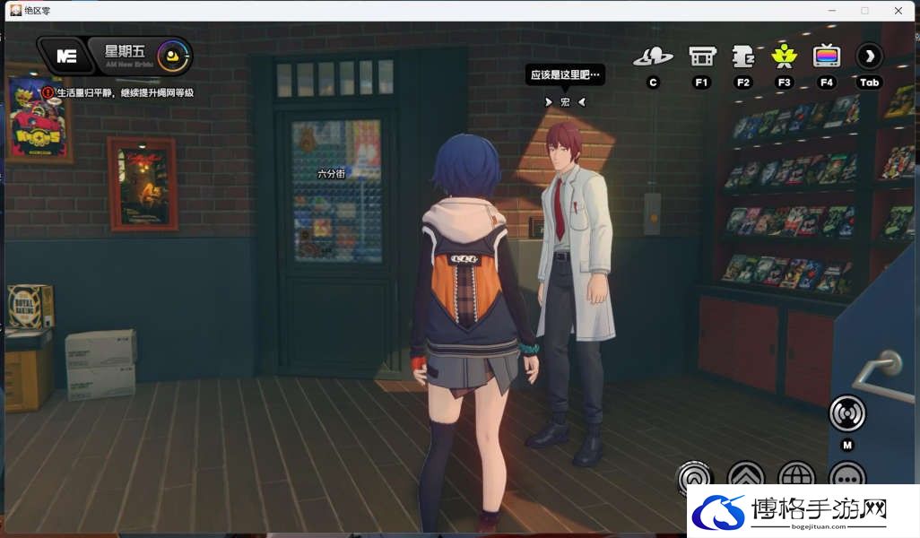Click the F2 hotkey label
920x538 pixels.
(x=742, y=82)
